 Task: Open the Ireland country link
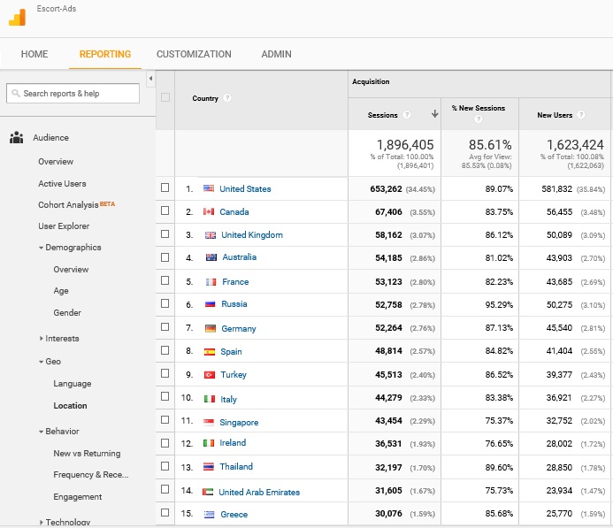233,443
